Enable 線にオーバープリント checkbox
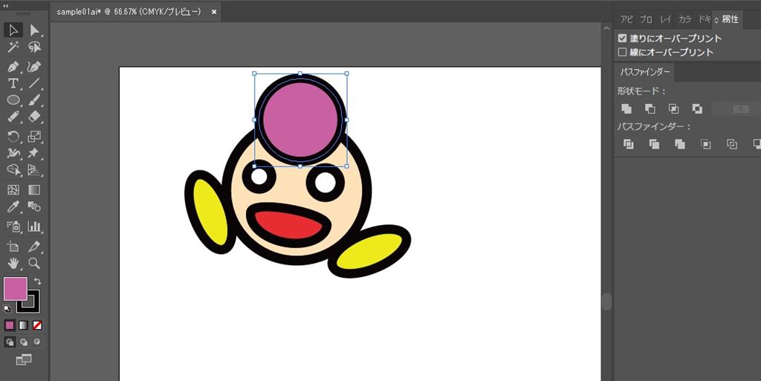Image resolution: width=761 pixels, height=381 pixels. coord(623,52)
